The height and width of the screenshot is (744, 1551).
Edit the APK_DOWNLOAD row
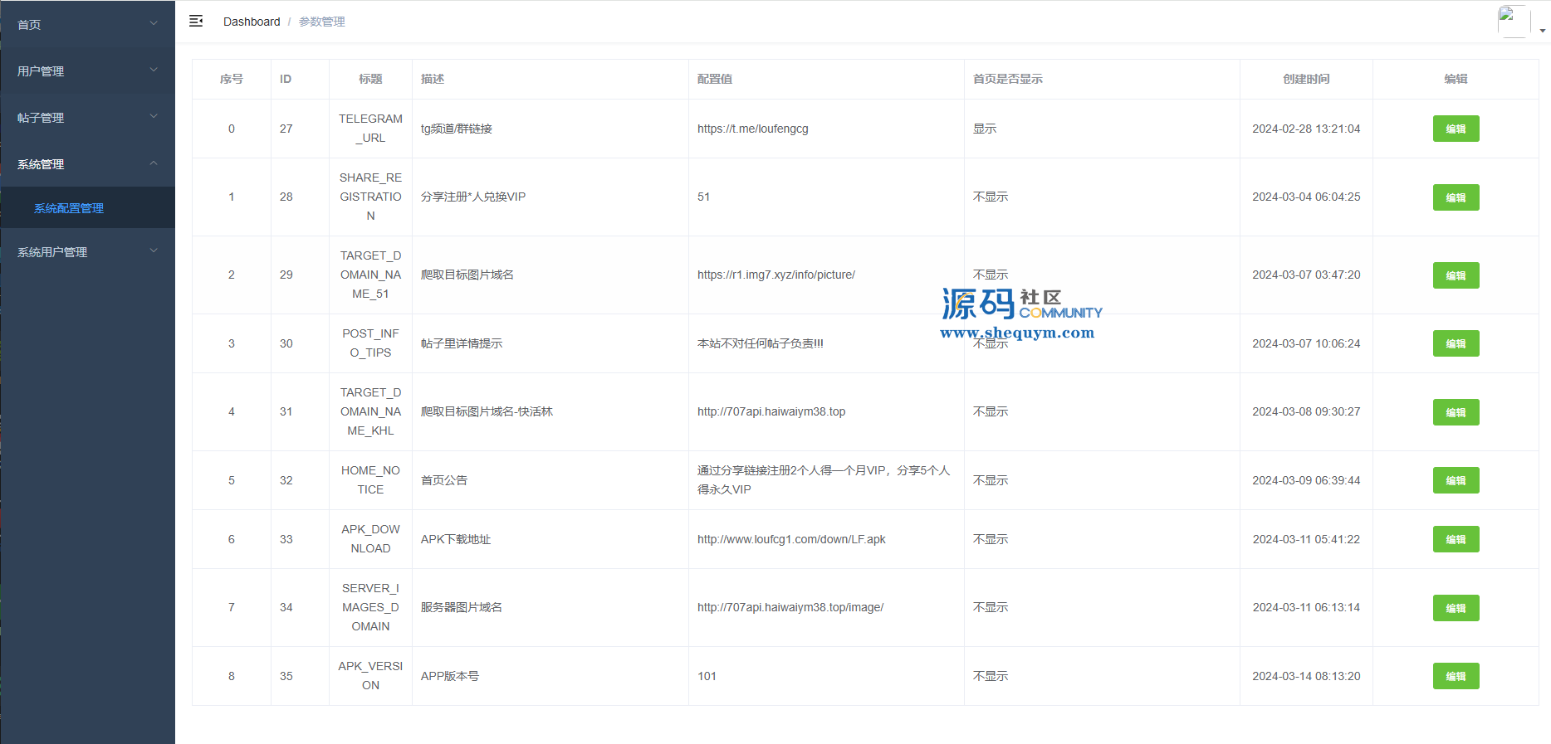tap(1456, 539)
